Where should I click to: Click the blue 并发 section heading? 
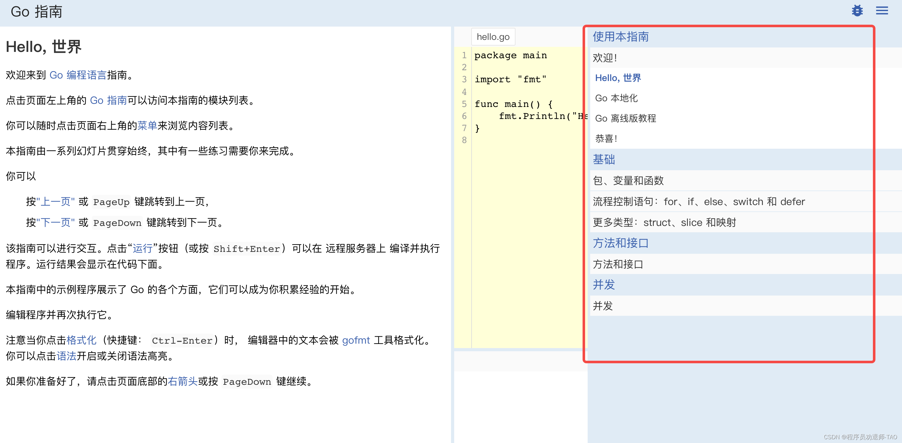(604, 285)
